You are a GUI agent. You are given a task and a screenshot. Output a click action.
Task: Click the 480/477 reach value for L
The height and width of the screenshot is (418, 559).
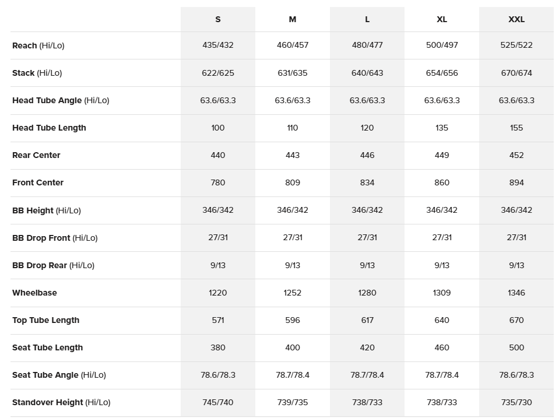point(367,45)
